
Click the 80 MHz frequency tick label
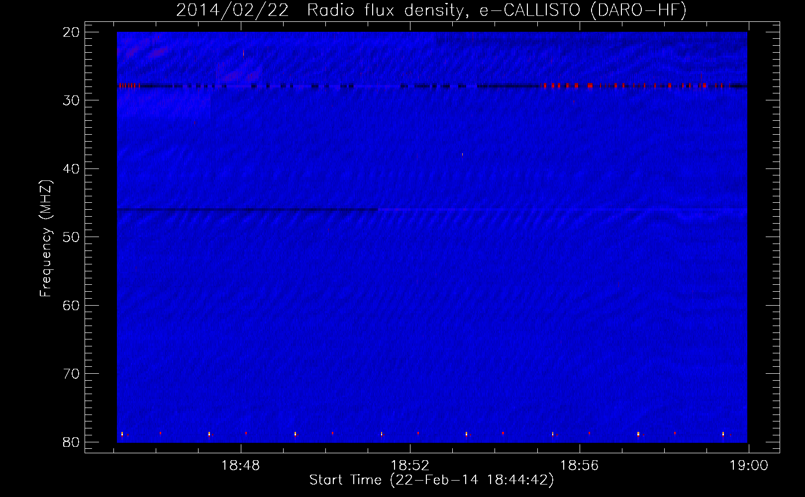71,442
